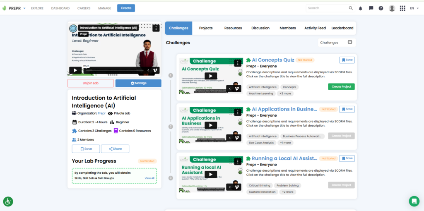
Task: Open the messages chat icon
Action: (371, 8)
